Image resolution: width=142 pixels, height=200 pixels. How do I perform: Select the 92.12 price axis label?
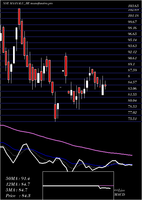[x=133, y=52]
